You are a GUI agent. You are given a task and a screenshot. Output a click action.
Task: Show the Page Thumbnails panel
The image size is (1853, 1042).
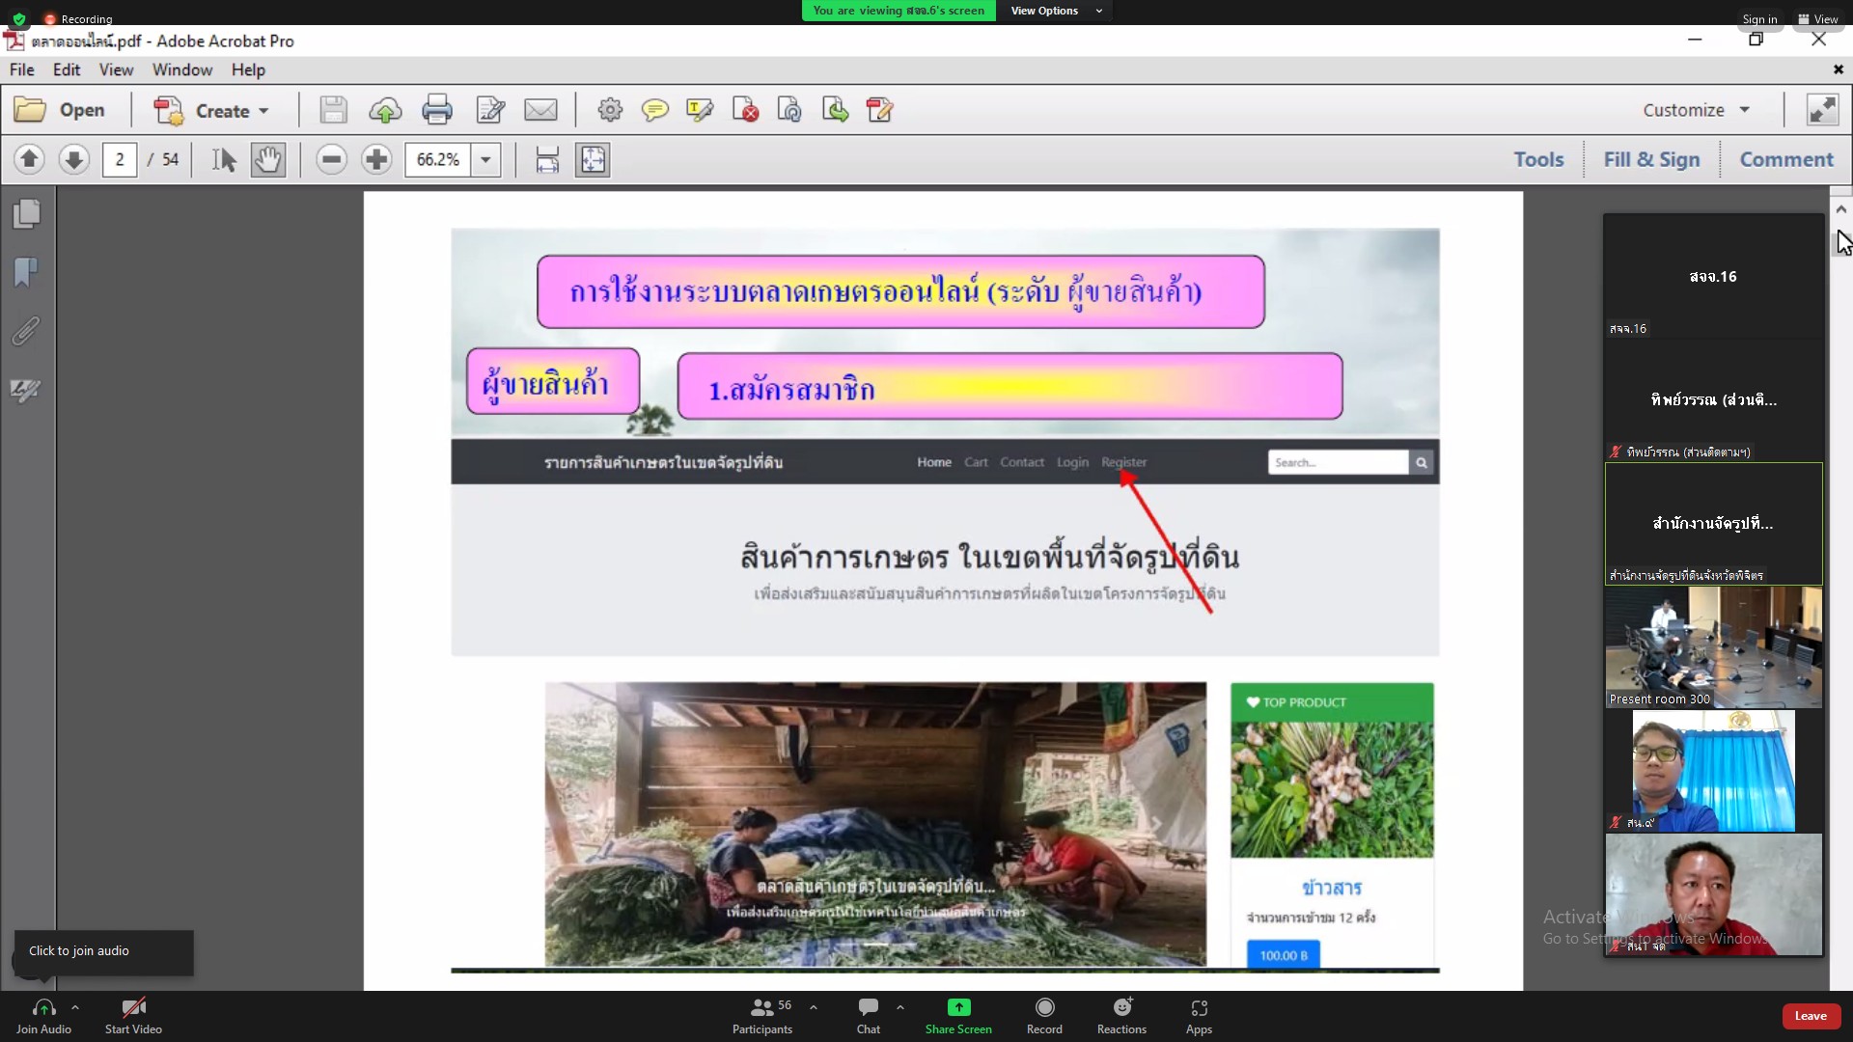27,213
